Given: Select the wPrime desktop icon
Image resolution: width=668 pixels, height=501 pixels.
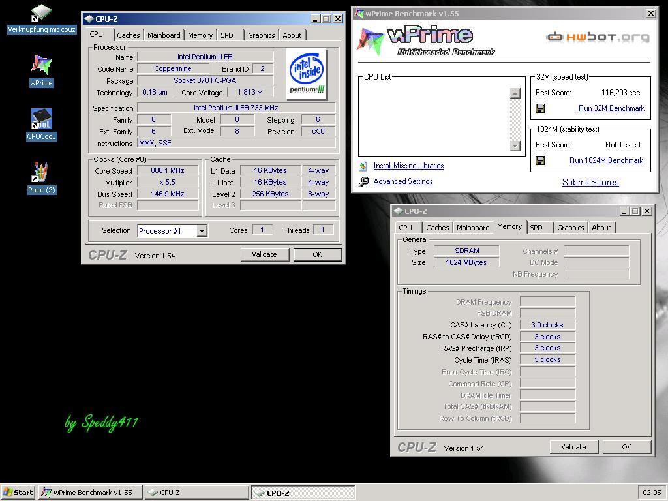Looking at the screenshot, I should click(x=41, y=65).
